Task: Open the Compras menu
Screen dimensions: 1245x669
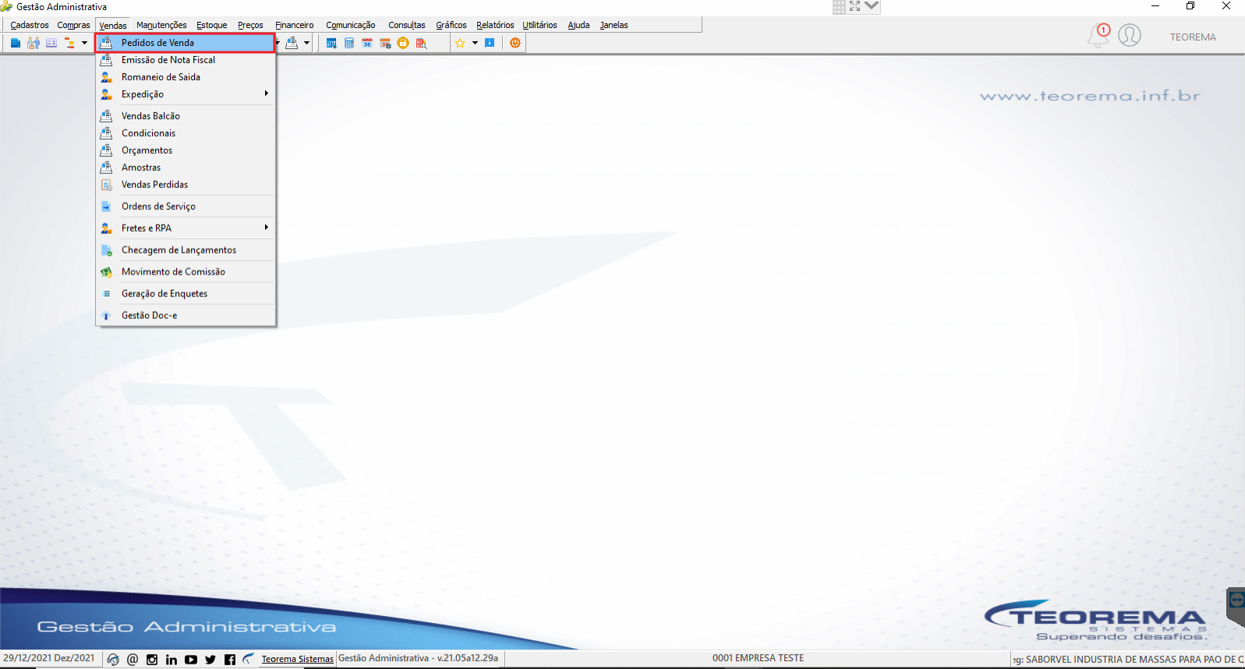Action: (74, 25)
